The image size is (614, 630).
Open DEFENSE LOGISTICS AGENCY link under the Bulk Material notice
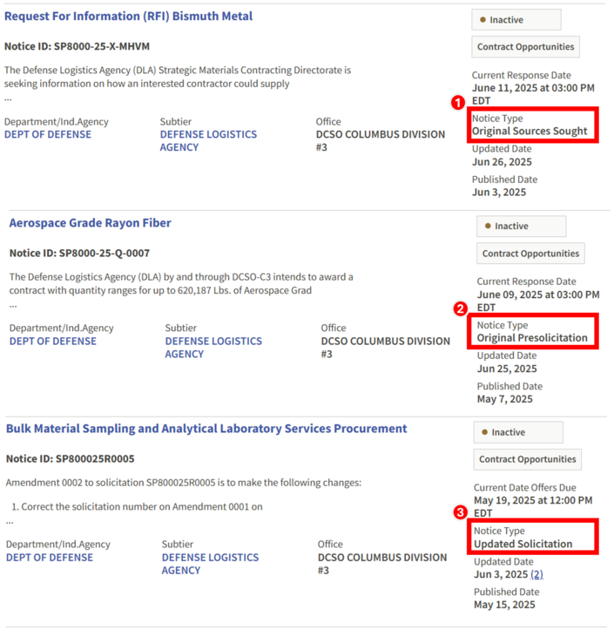pyautogui.click(x=210, y=564)
